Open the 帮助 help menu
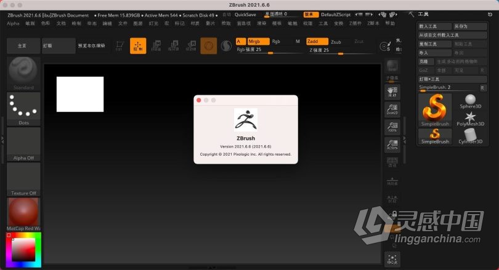Screen dimensions: 499x270 click(390, 23)
